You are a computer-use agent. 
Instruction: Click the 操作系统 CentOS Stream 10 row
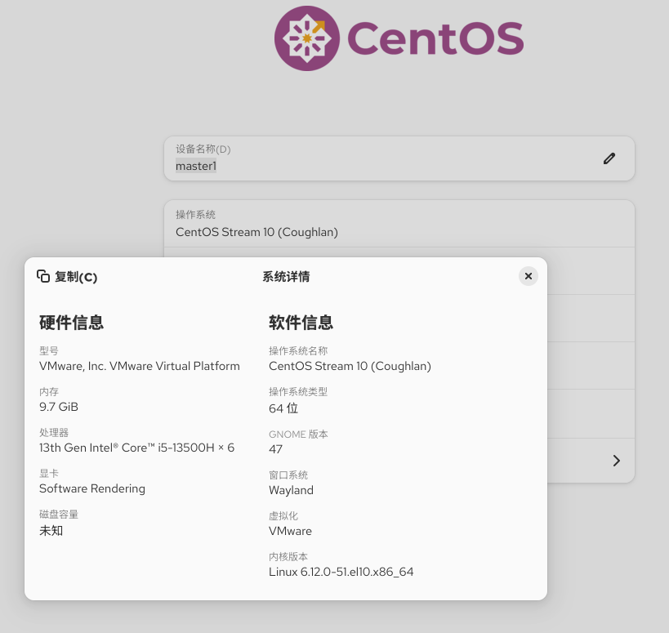[399, 224]
